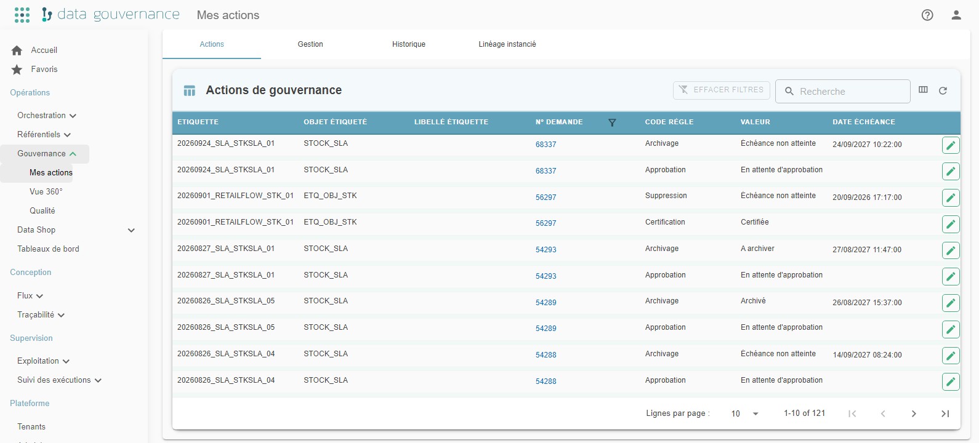Sort by the Etiquette column header
Image resolution: width=979 pixels, height=443 pixels.
click(198, 122)
